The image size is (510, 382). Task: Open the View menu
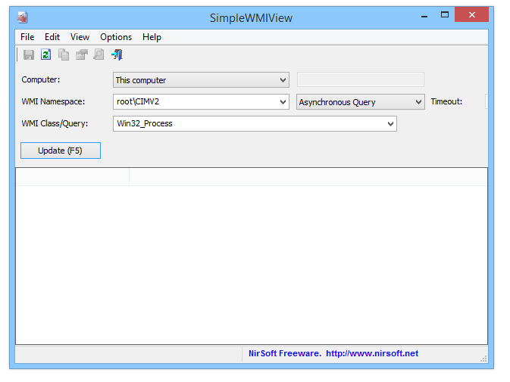(80, 37)
